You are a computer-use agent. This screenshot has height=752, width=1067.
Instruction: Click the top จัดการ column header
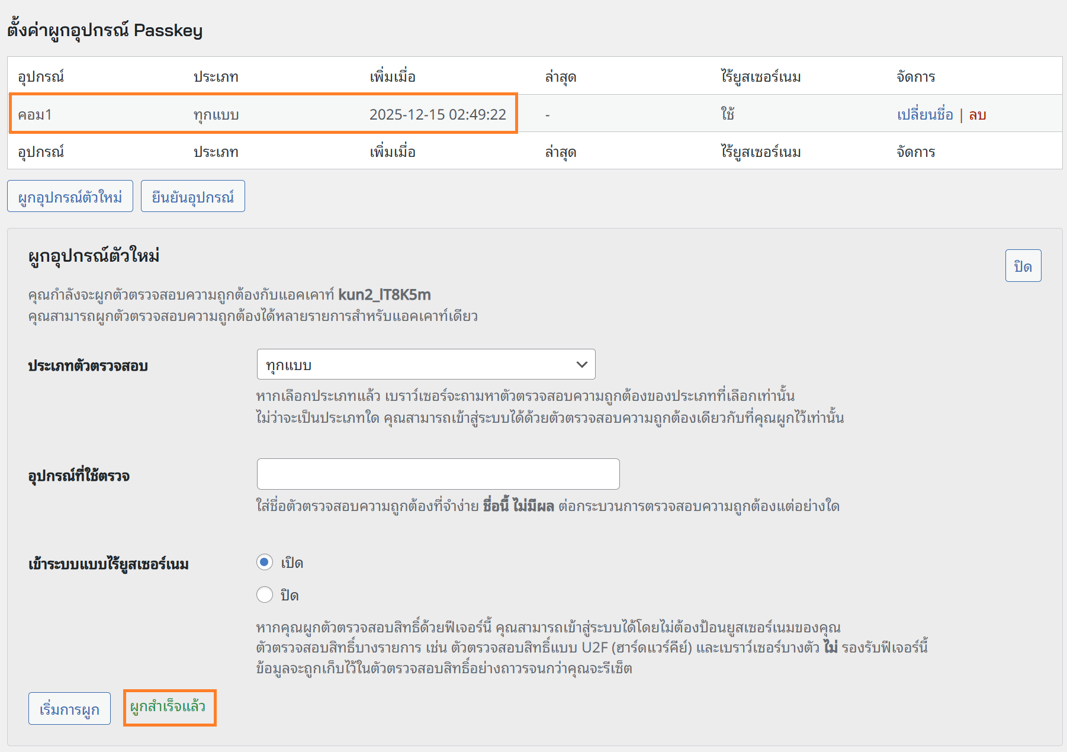click(x=915, y=76)
